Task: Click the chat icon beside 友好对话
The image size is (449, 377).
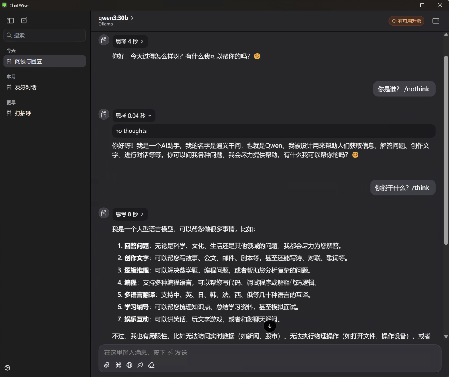Action: click(x=9, y=87)
